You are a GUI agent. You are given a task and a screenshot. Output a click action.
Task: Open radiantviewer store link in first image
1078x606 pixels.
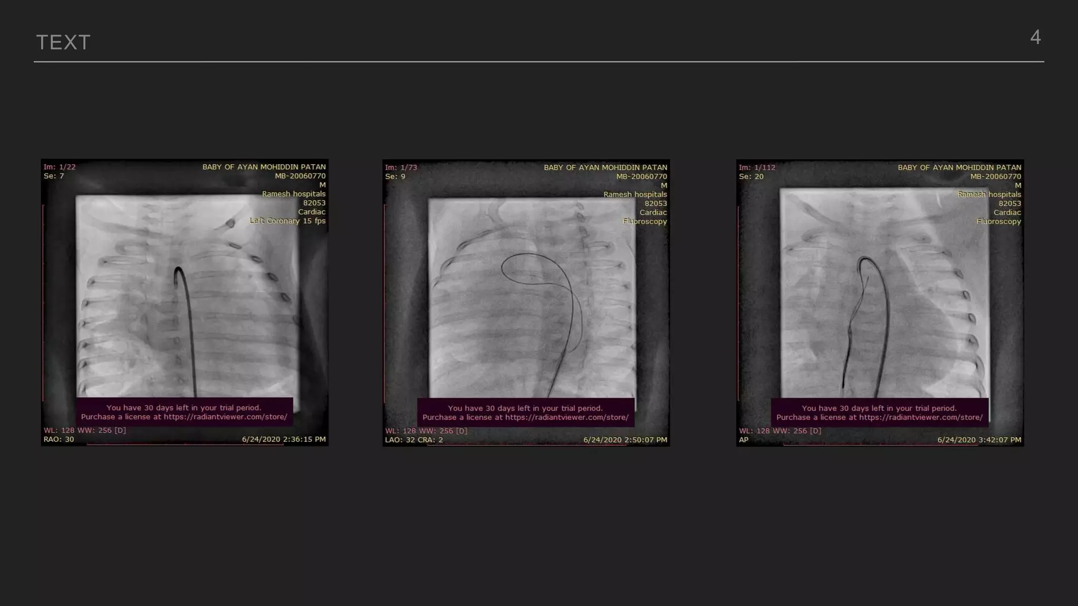[225, 417]
